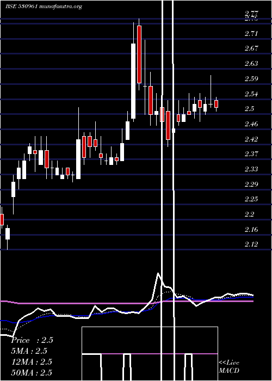Click the last red candlestick on the right

click(x=217, y=104)
